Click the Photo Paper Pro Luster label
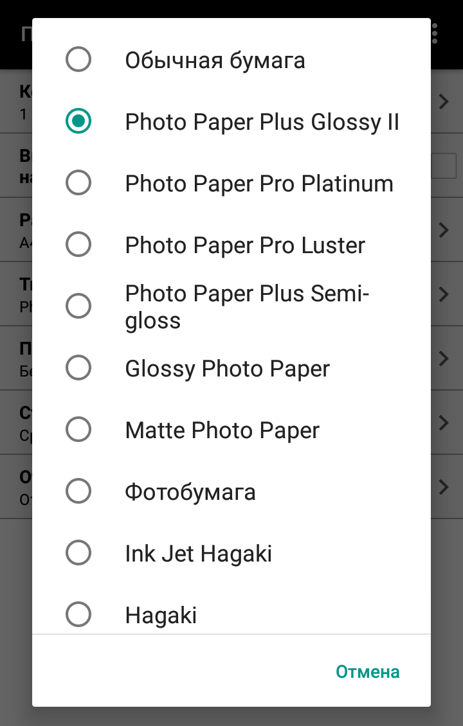 [245, 245]
